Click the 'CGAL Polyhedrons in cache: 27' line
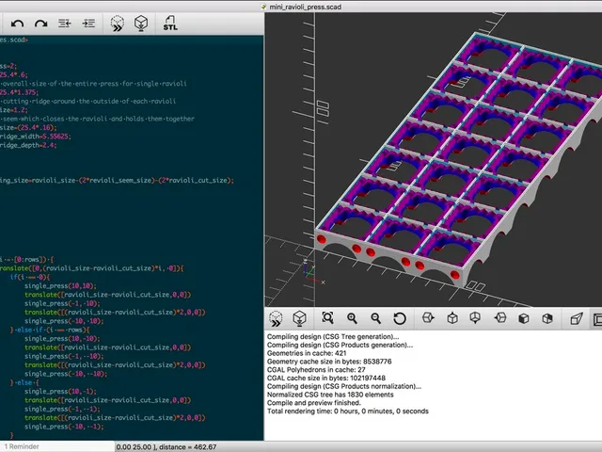Viewport: 602px width, 452px height. (x=316, y=370)
